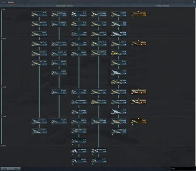196x171 pixels.
Task: Click the I rank label
Action: point(3,9)
